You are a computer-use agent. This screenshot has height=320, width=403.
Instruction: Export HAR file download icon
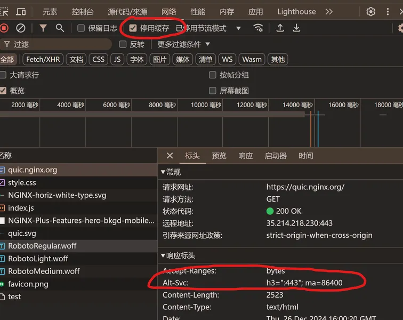[296, 28]
